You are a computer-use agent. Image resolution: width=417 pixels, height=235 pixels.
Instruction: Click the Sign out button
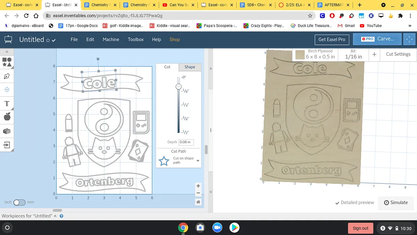[x=360, y=228]
